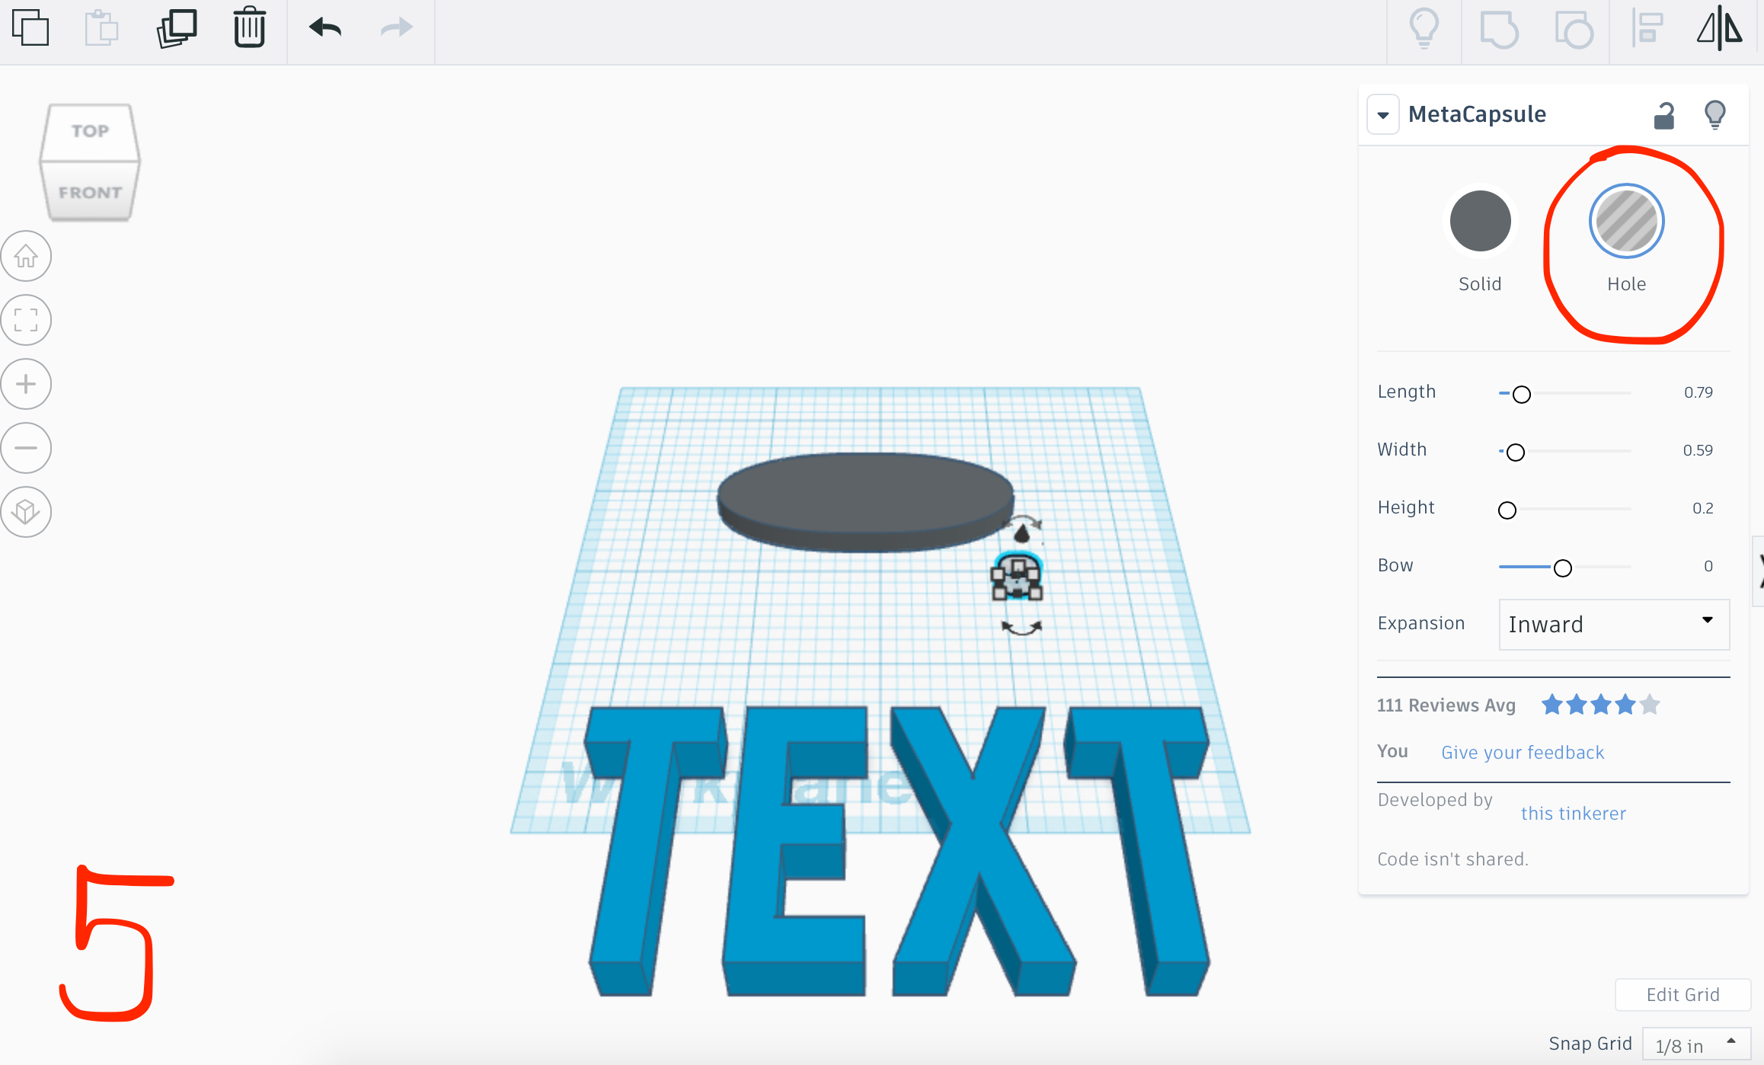Toggle the MetaCapsule lock icon
1764x1065 pixels.
[x=1664, y=116]
